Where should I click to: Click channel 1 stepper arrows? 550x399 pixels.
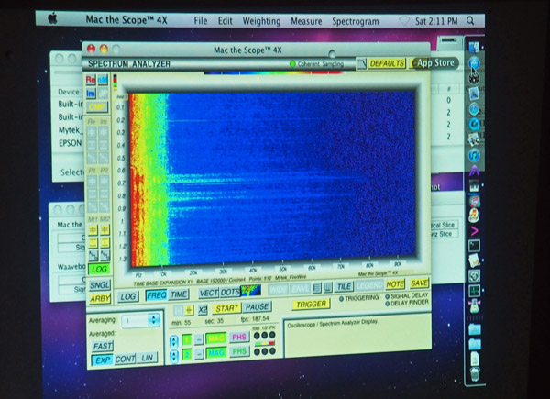174,342
